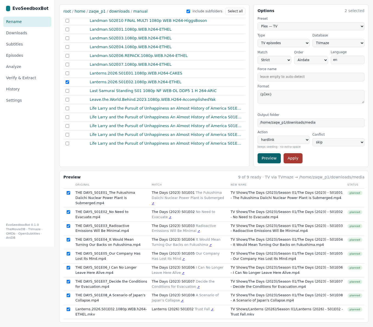The image size is (373, 327).
Task: Open Settings in the sidebar
Action: pyautogui.click(x=27, y=100)
